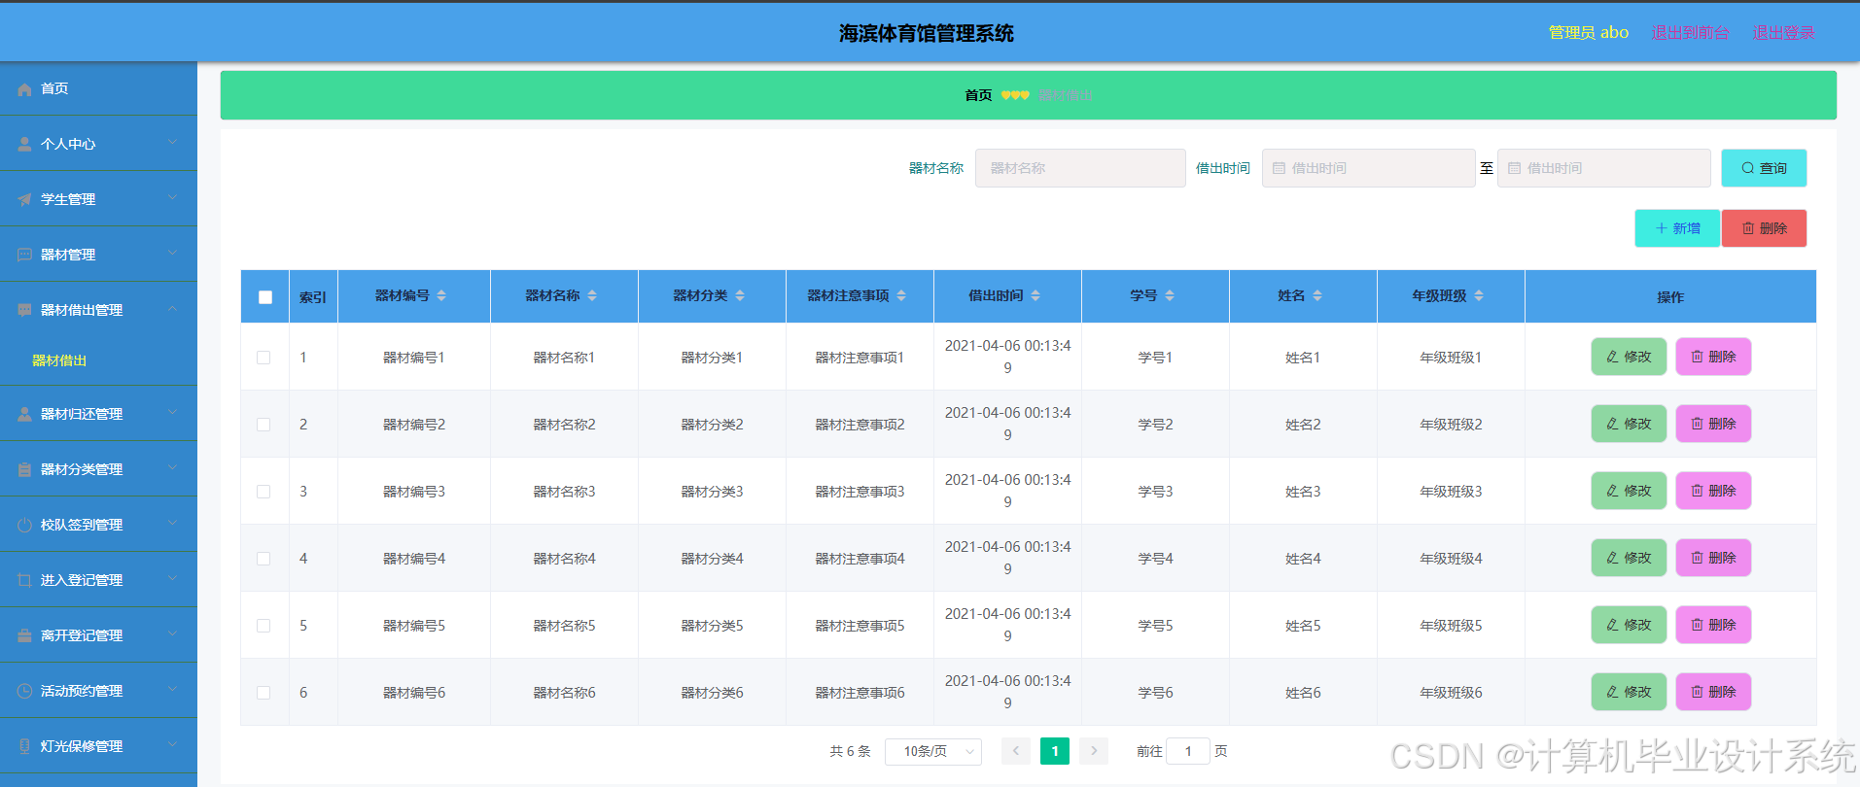The width and height of the screenshot is (1860, 787).
Task: Click 修改 for row 器材编号5
Action: [x=1629, y=625]
